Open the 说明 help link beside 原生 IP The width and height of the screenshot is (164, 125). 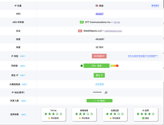(x=23, y=75)
